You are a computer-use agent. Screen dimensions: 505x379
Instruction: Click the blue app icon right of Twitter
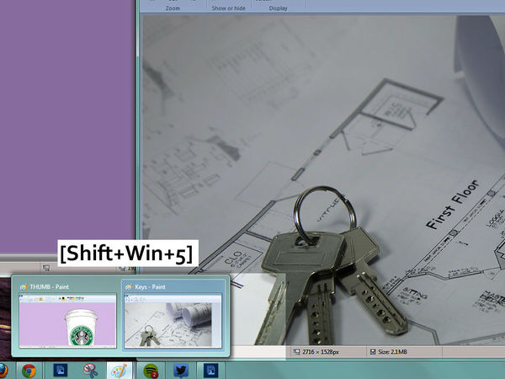(210, 370)
